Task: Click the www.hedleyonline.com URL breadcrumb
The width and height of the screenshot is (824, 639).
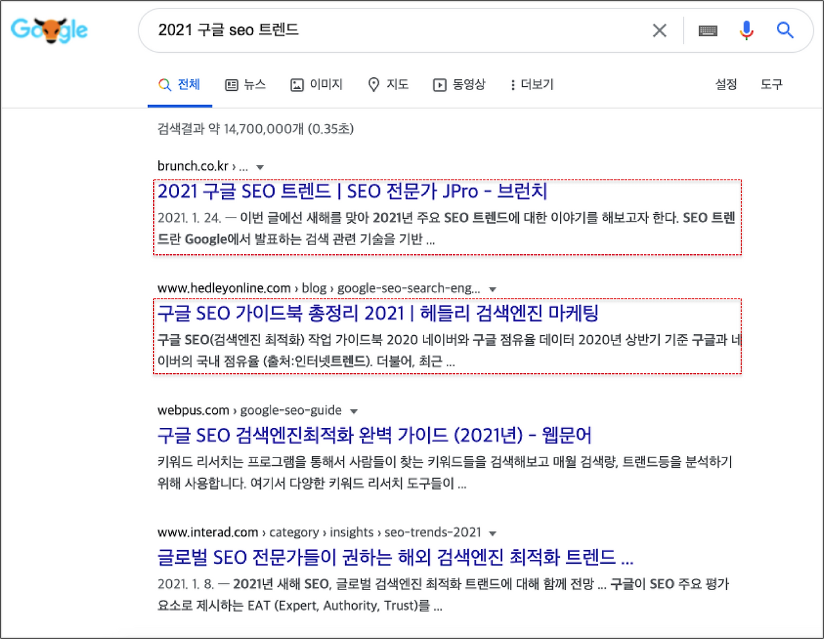Action: tap(319, 288)
